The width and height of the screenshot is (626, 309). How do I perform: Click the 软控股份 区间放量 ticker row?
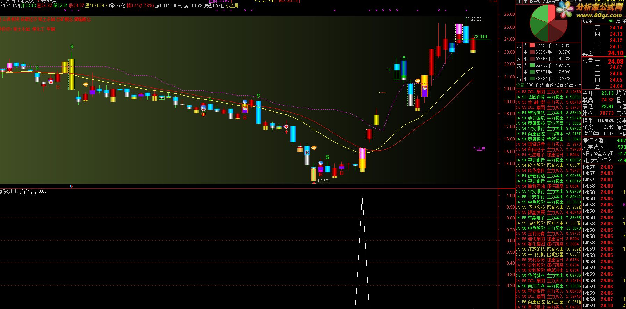(x=548, y=166)
